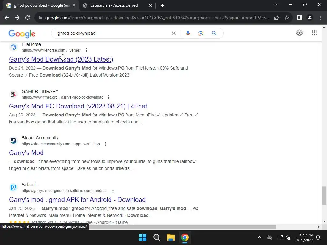Bookmark this page with the star icon

[x=287, y=18]
